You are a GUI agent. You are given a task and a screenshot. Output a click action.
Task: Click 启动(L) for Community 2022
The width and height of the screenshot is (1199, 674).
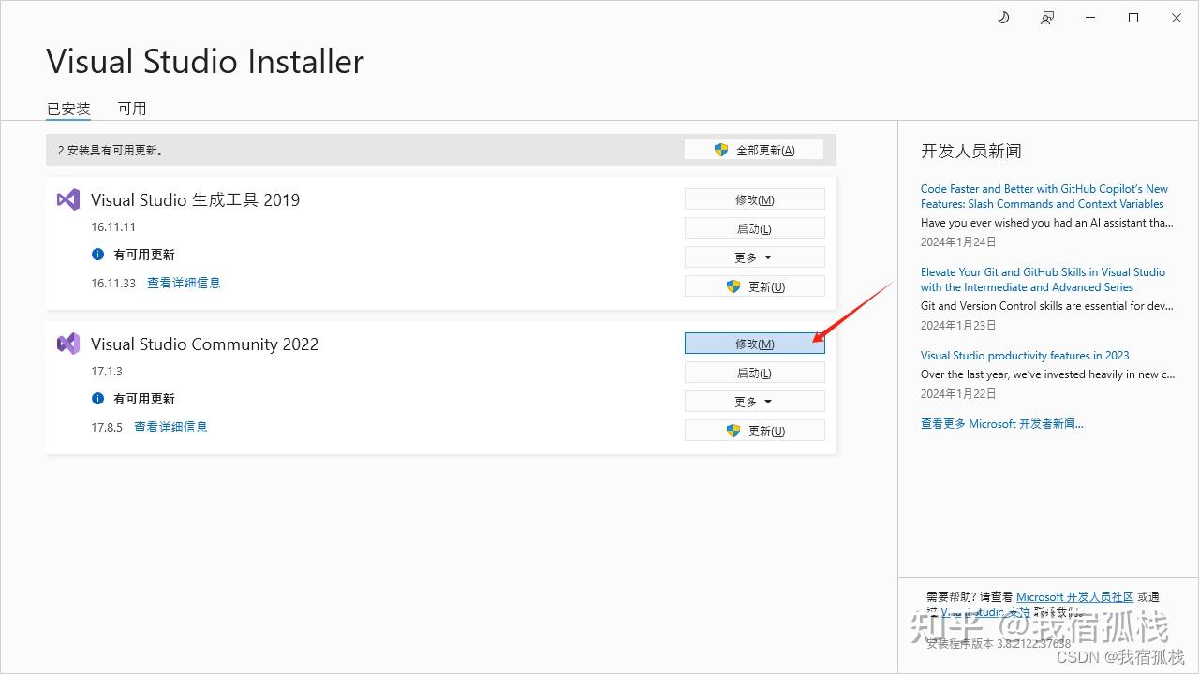point(754,372)
